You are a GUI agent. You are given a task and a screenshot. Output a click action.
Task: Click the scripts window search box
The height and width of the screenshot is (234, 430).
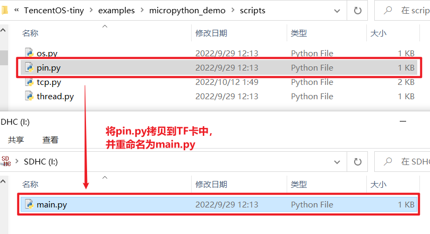402,11
